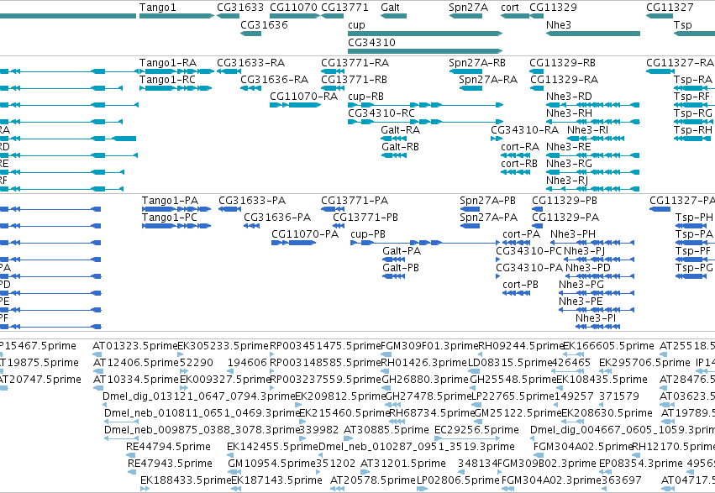Select the FGM304A02.5prime EST label
The height and width of the screenshot is (493, 715).
click(x=583, y=447)
